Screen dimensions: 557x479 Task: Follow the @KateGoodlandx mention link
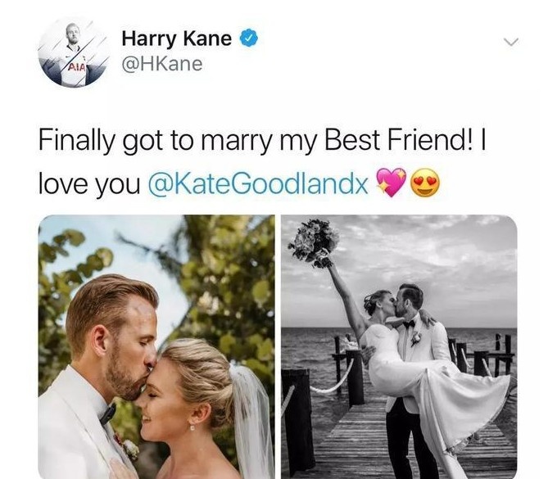tap(257, 184)
